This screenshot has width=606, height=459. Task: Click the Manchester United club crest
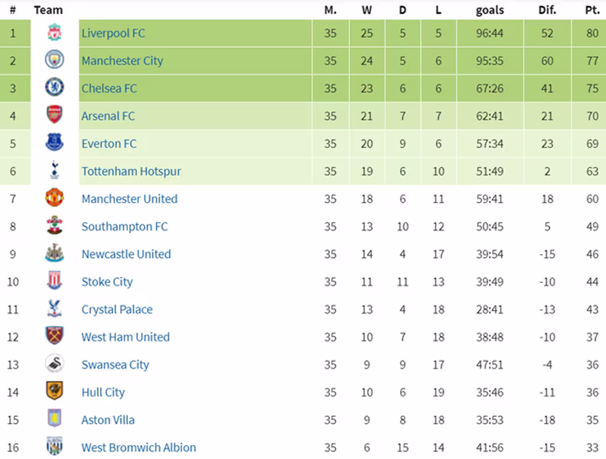(54, 198)
